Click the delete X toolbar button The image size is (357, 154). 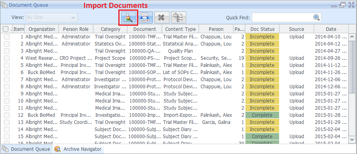pyautogui.click(x=162, y=17)
